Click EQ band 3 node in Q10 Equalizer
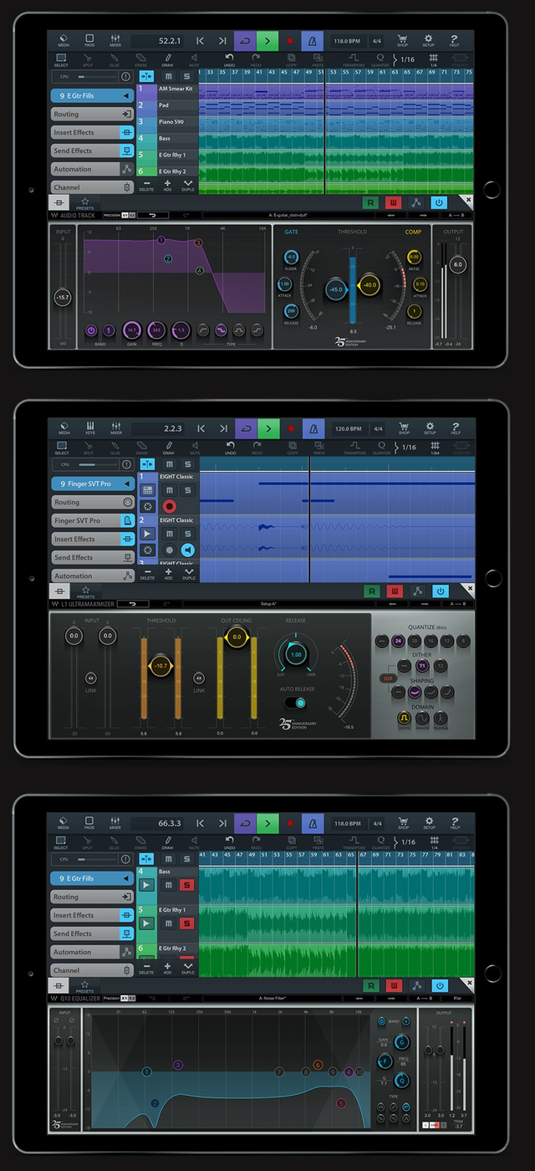The height and width of the screenshot is (1171, 535). point(177,1065)
